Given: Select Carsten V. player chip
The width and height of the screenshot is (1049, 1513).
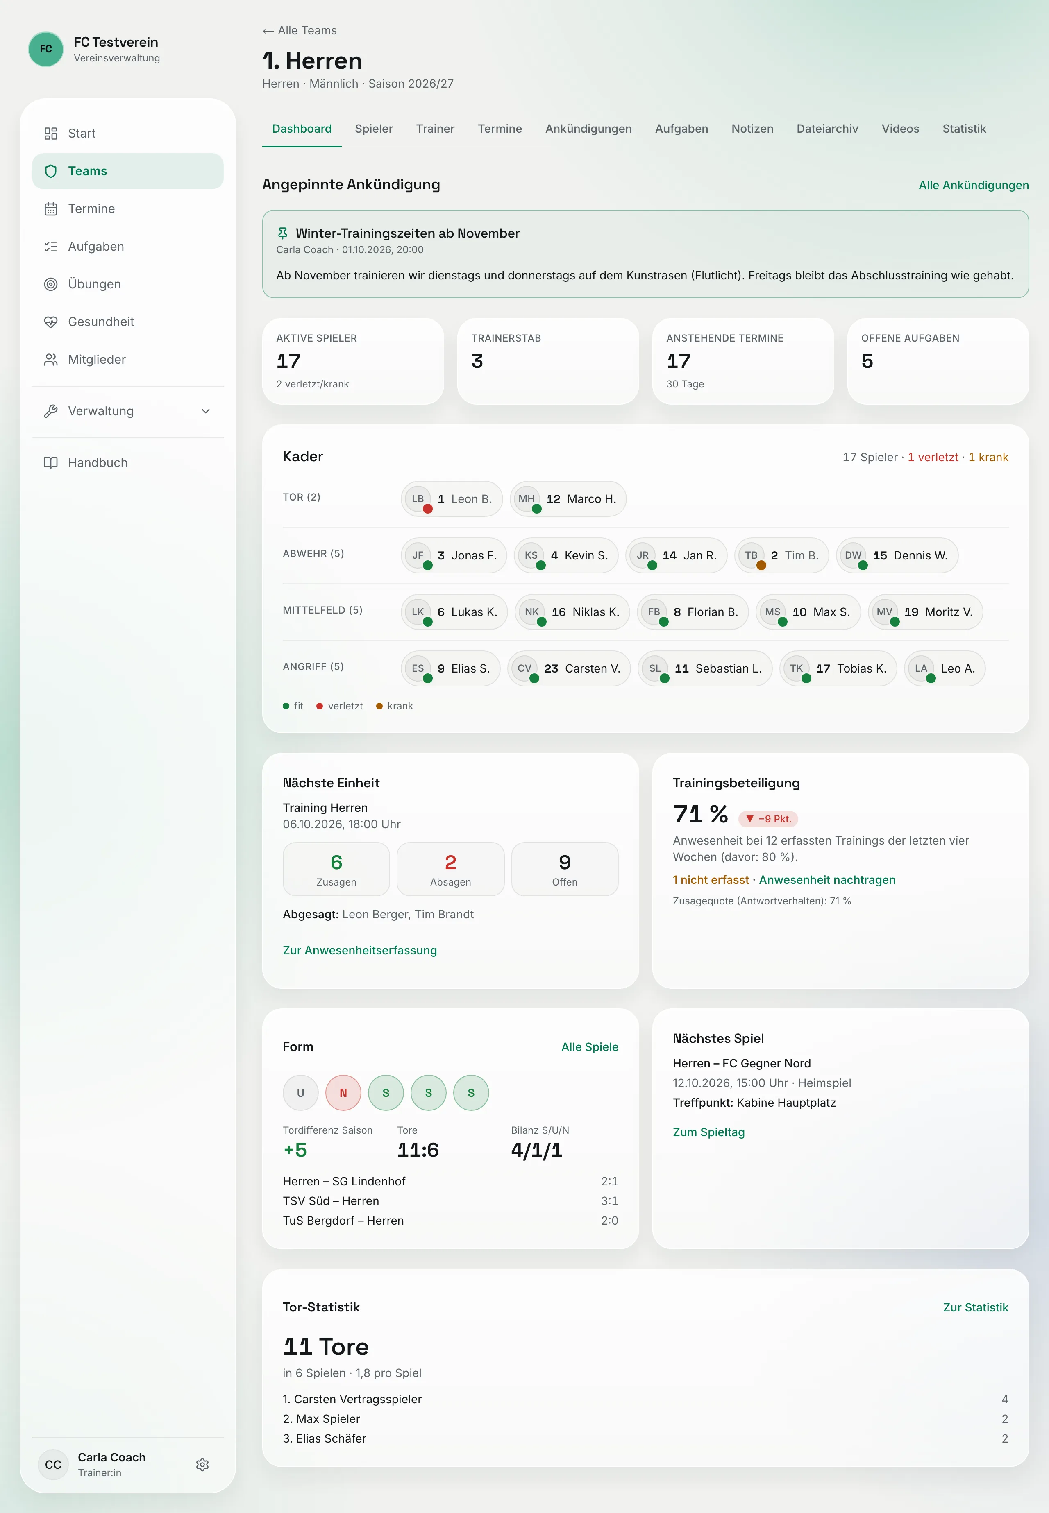Looking at the screenshot, I should tap(569, 668).
